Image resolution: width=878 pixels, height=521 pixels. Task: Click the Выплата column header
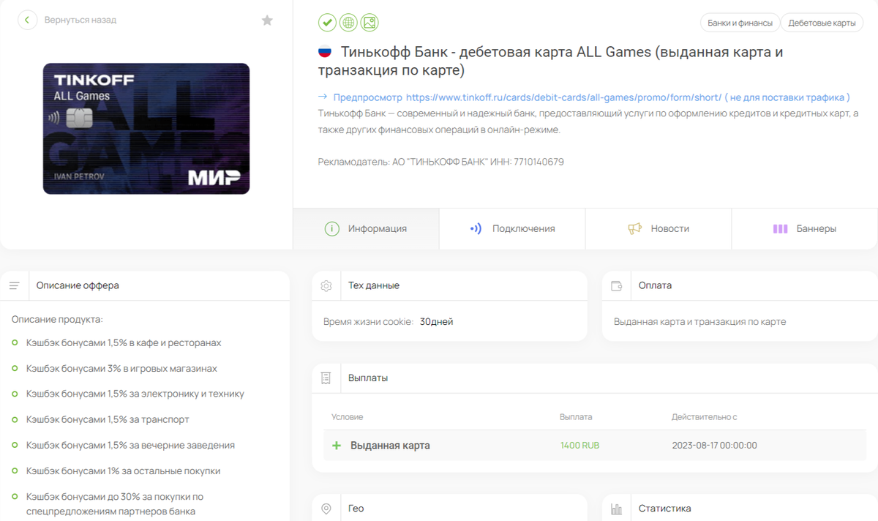click(576, 417)
